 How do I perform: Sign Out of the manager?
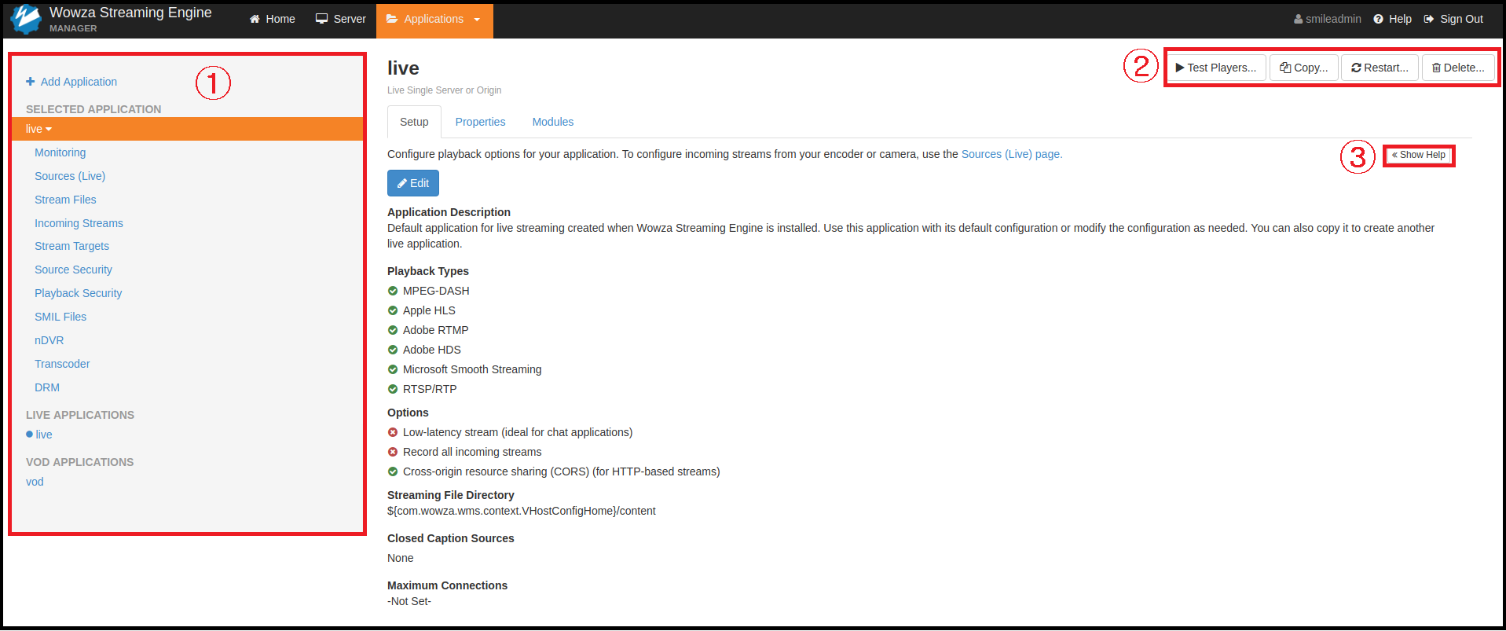[1453, 19]
